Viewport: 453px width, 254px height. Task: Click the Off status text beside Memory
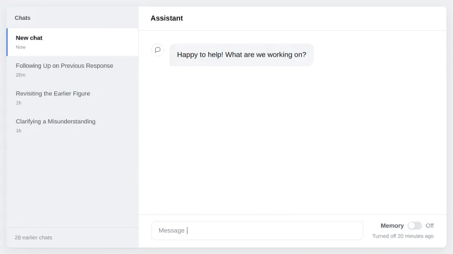430,226
